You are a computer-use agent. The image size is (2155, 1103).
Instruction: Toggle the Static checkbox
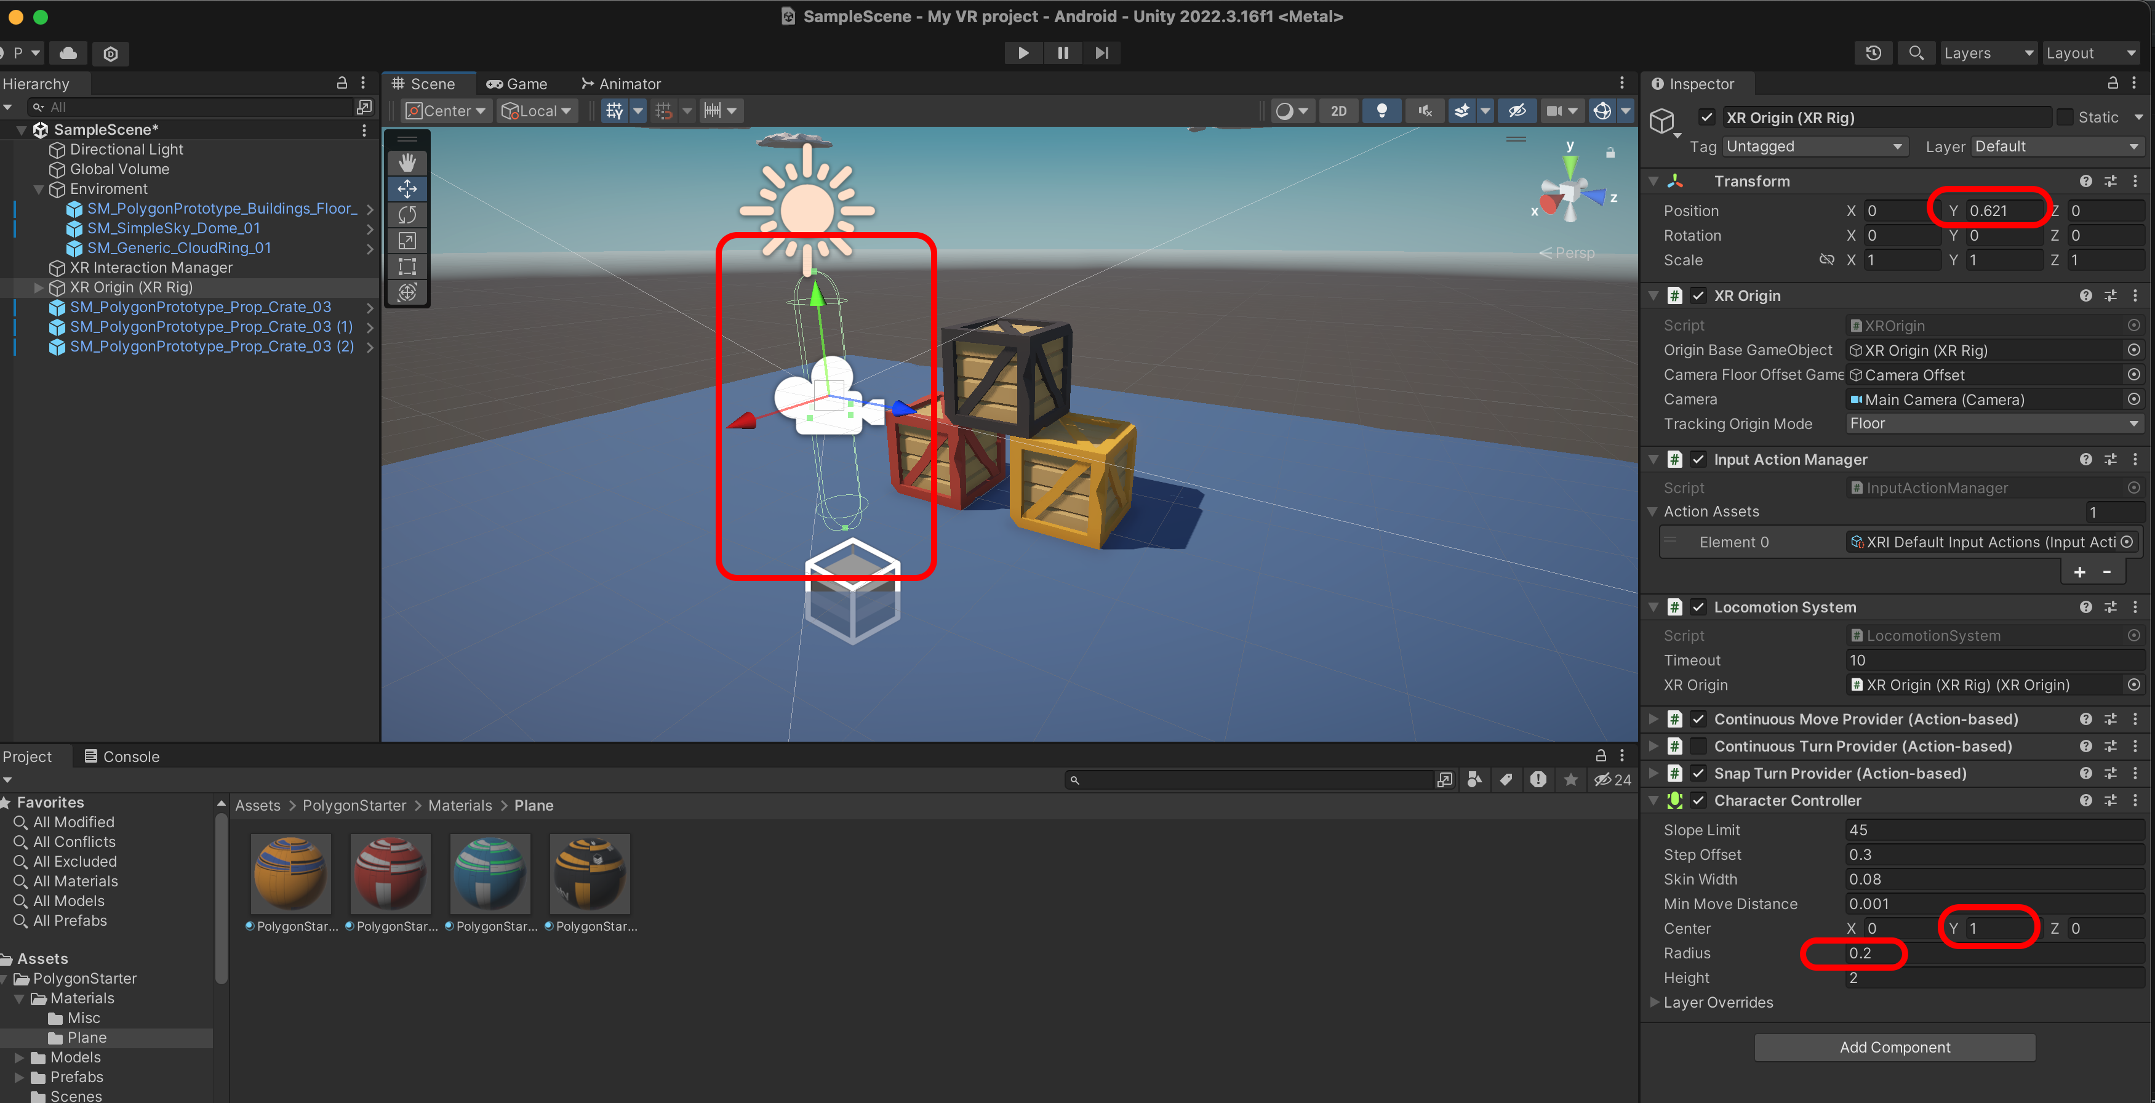point(2065,117)
